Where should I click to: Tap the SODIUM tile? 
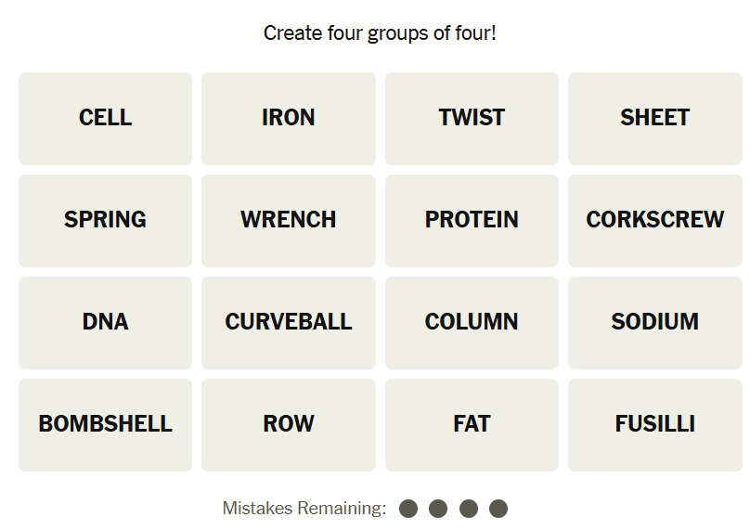tap(654, 322)
